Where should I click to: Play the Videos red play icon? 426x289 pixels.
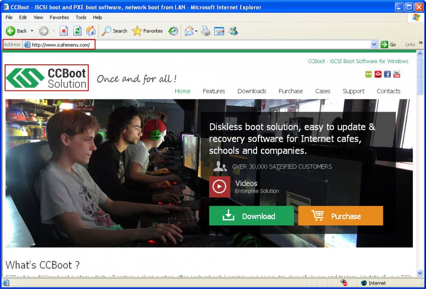tap(220, 187)
